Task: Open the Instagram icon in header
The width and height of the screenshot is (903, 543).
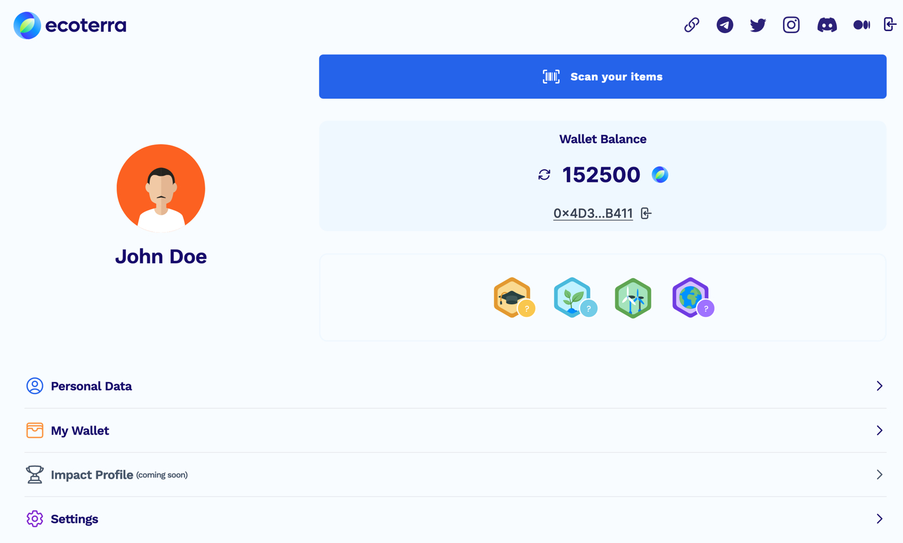Action: pyautogui.click(x=791, y=25)
